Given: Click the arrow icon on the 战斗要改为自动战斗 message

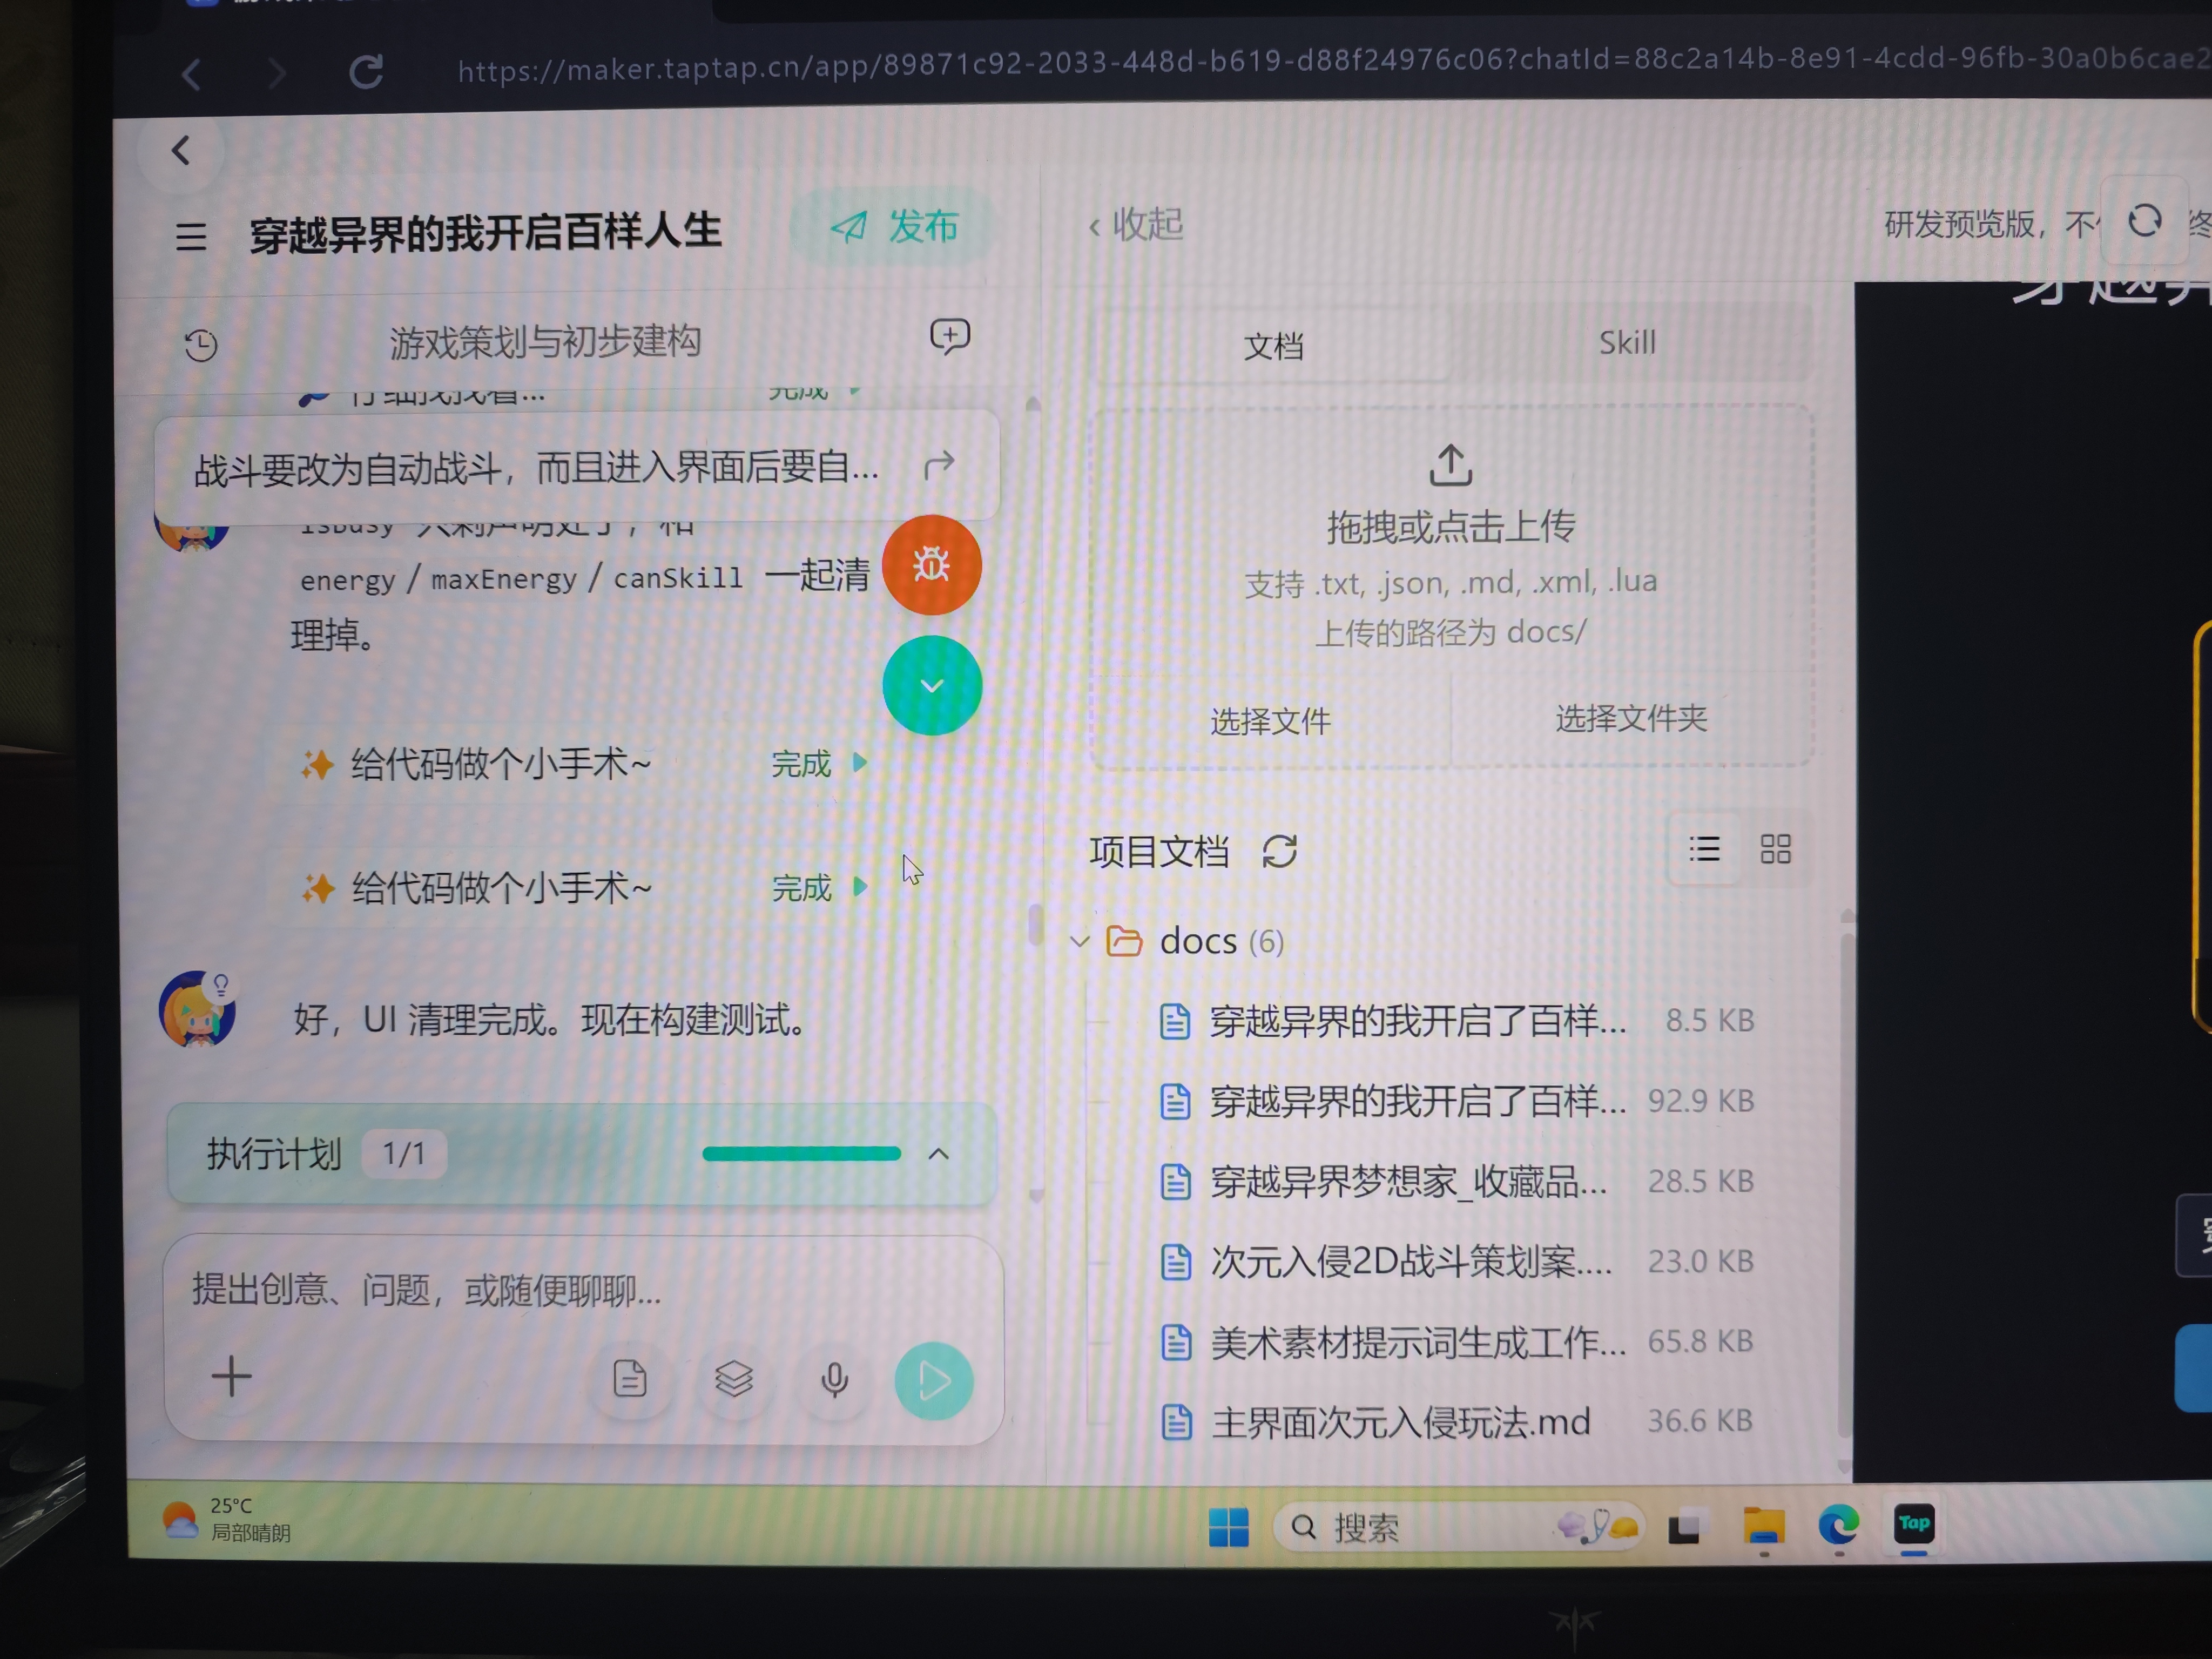Looking at the screenshot, I should click(x=938, y=465).
